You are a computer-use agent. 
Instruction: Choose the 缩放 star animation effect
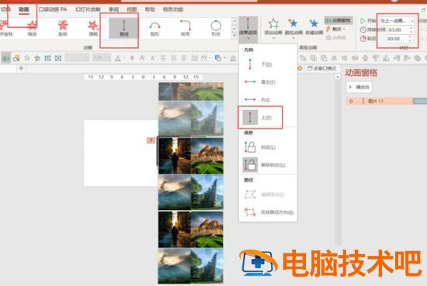tap(32, 28)
